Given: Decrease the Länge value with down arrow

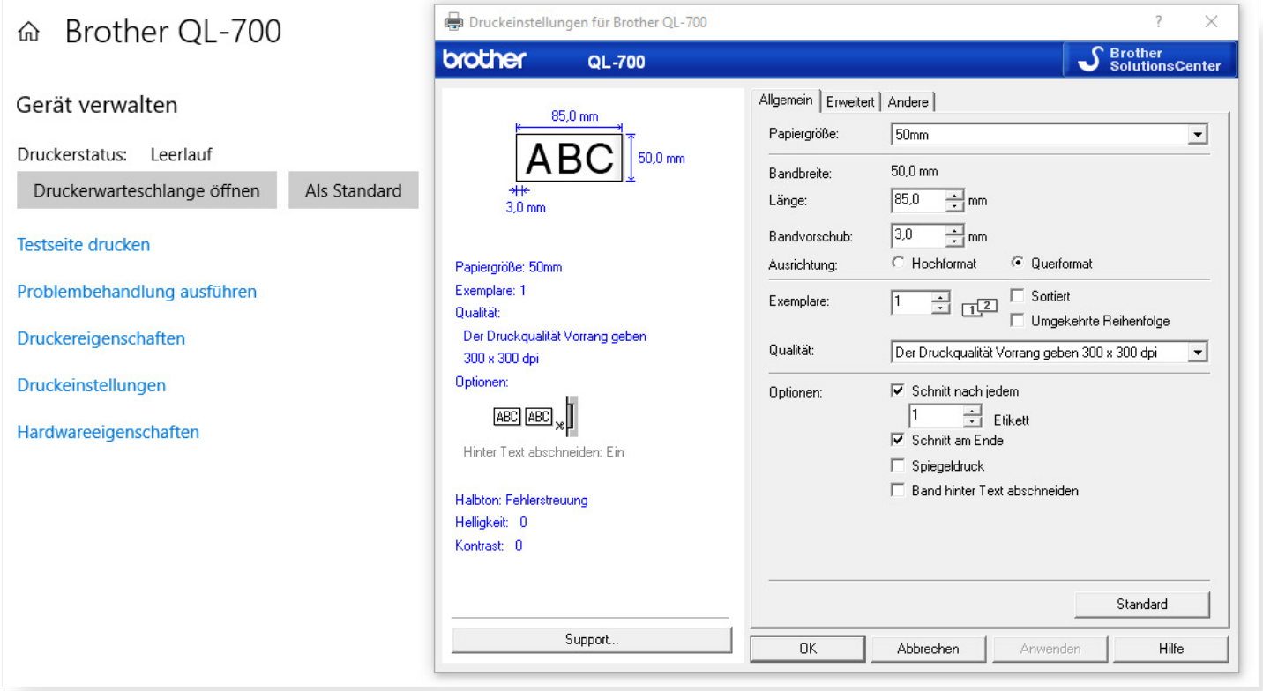Looking at the screenshot, I should coord(955,206).
